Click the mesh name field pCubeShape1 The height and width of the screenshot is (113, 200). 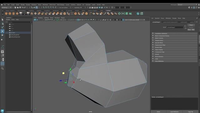pyautogui.click(x=175, y=27)
